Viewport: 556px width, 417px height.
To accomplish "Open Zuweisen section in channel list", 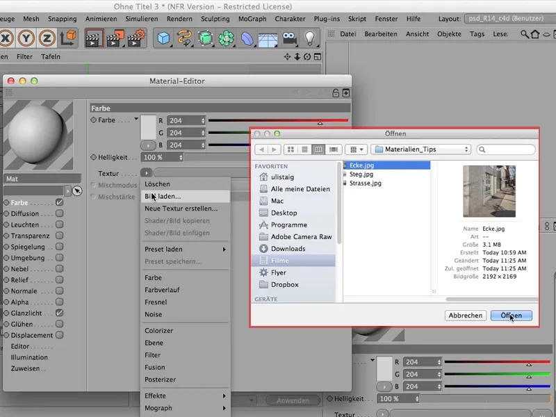I will [x=25, y=368].
